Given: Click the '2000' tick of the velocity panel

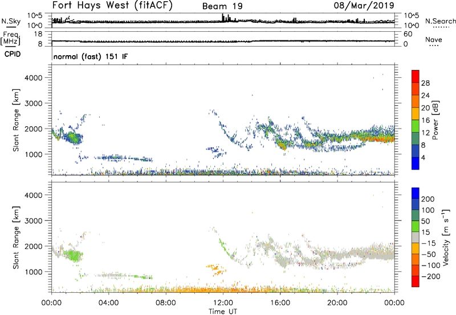Looking at the screenshot, I should click(34, 246).
